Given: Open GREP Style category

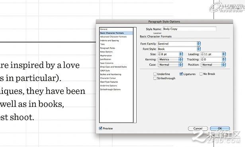Looking at the screenshot, I should (105, 71).
